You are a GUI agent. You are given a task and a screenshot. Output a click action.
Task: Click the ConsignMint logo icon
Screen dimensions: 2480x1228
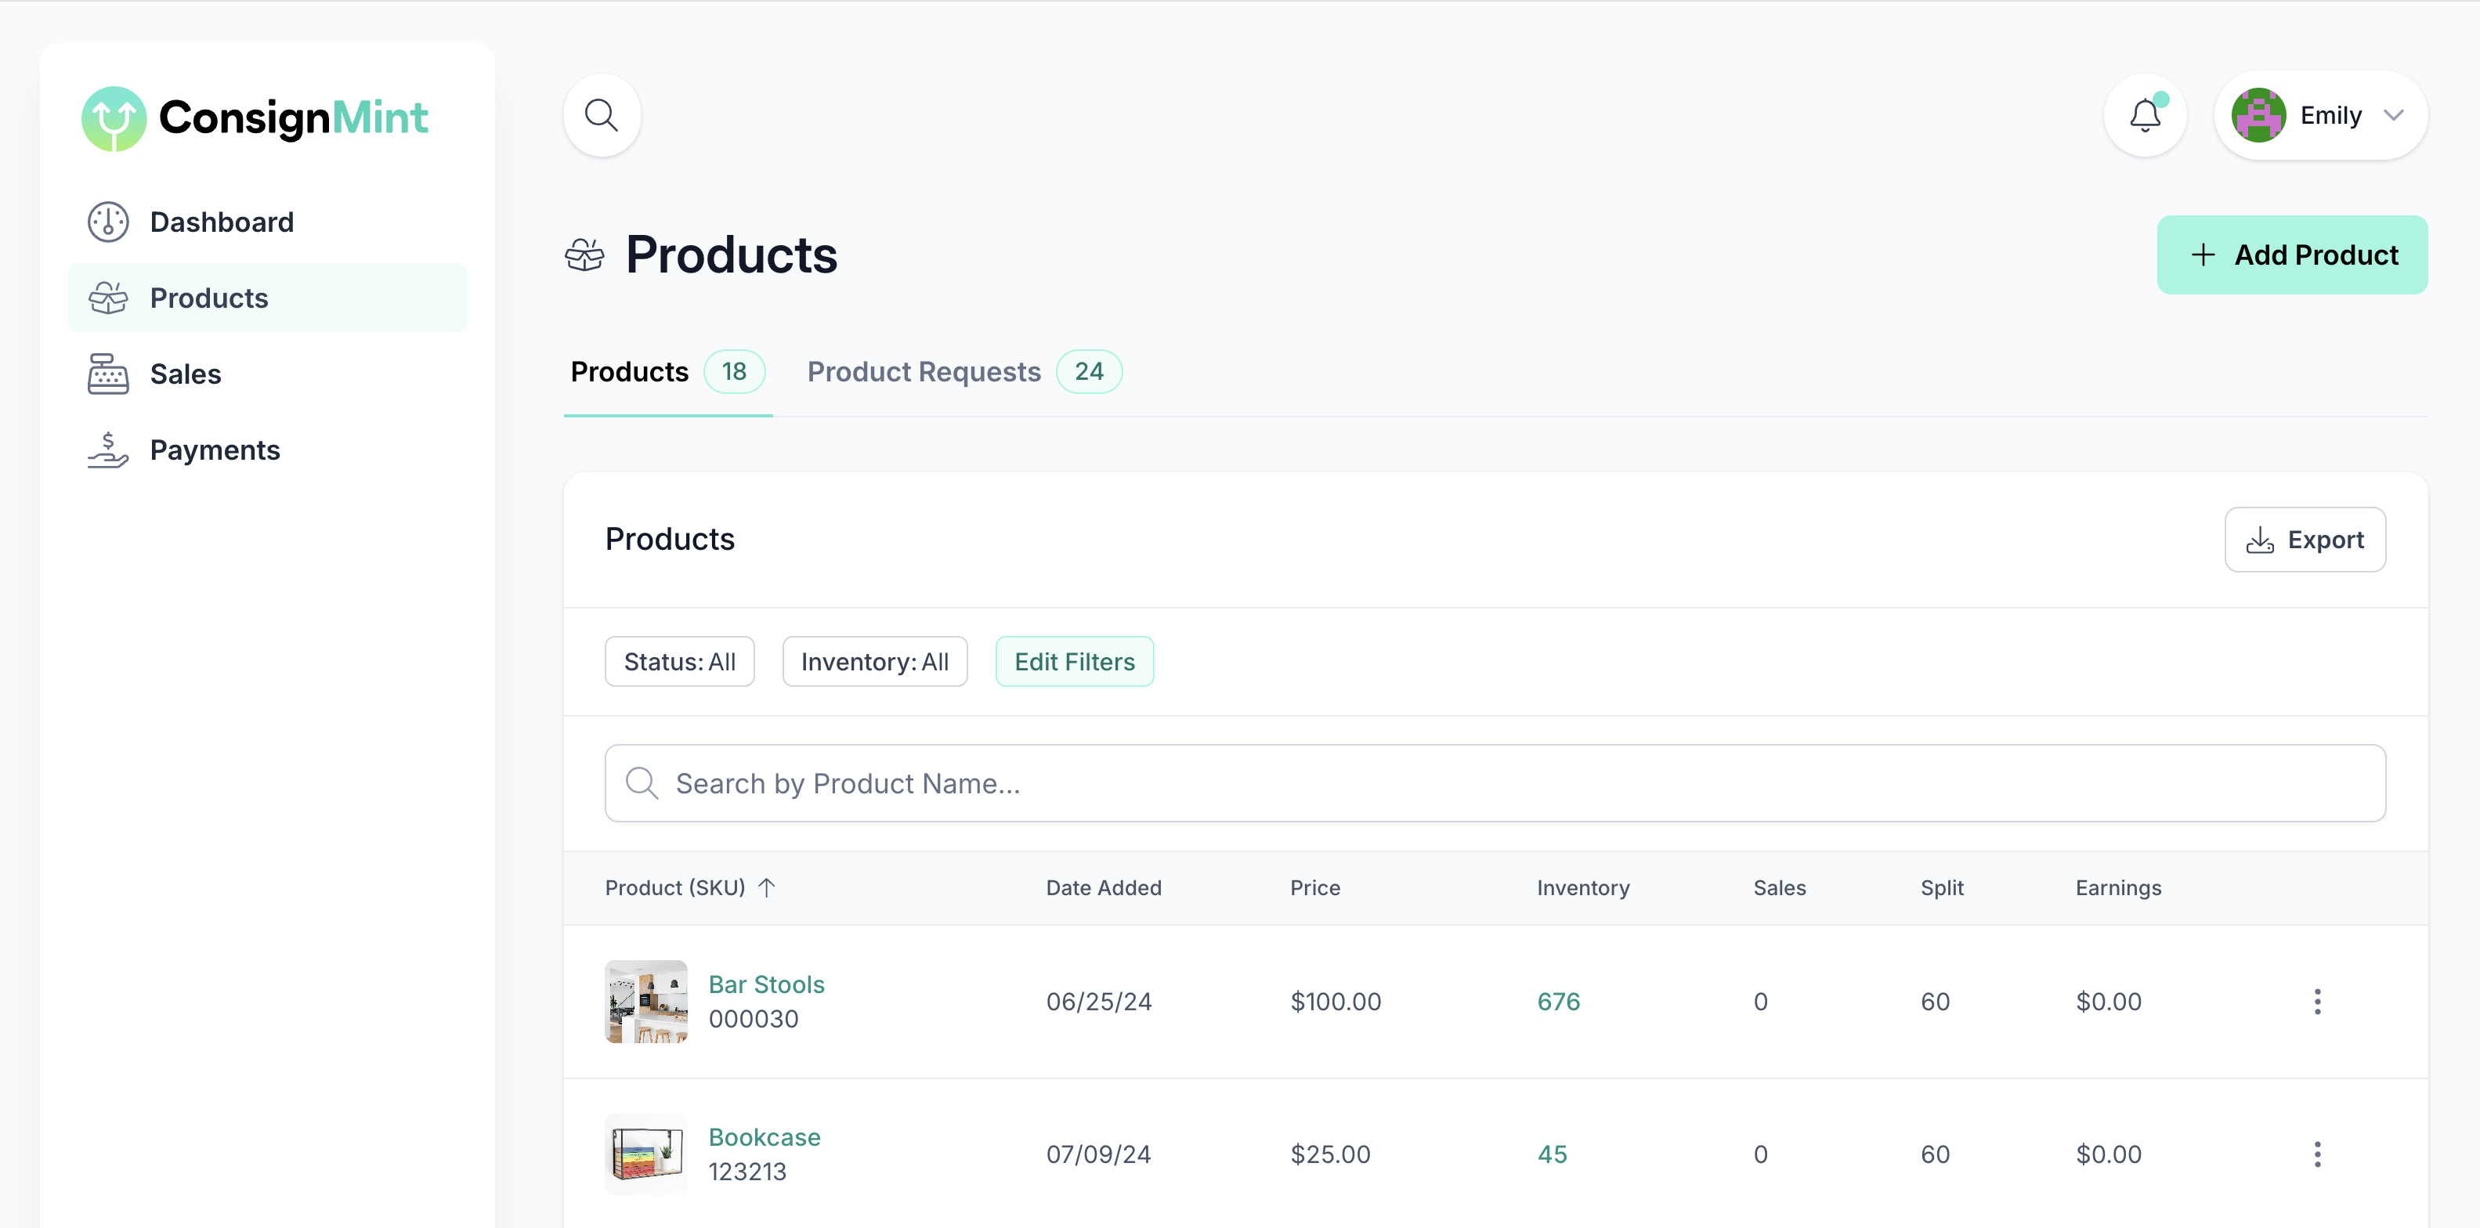click(x=114, y=118)
